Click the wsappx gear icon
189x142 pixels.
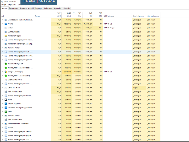tap(6, 128)
